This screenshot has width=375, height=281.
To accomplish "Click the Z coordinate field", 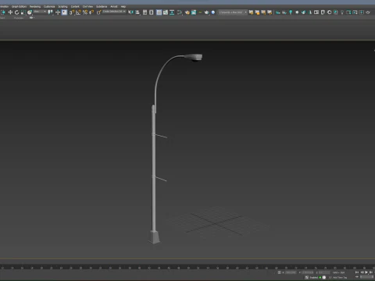I will pos(324,272).
